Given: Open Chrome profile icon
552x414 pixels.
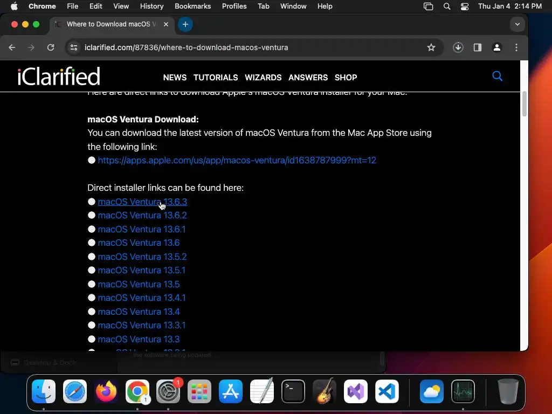Looking at the screenshot, I should 496,47.
